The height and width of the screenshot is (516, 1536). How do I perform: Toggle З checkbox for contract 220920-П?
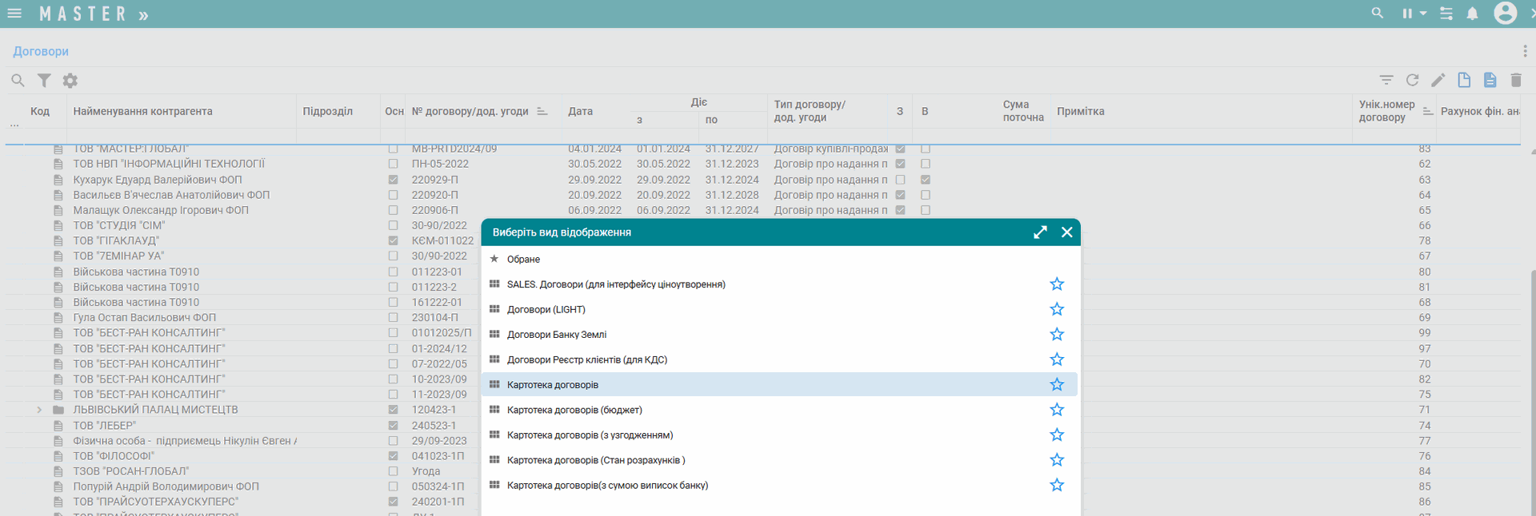900,195
